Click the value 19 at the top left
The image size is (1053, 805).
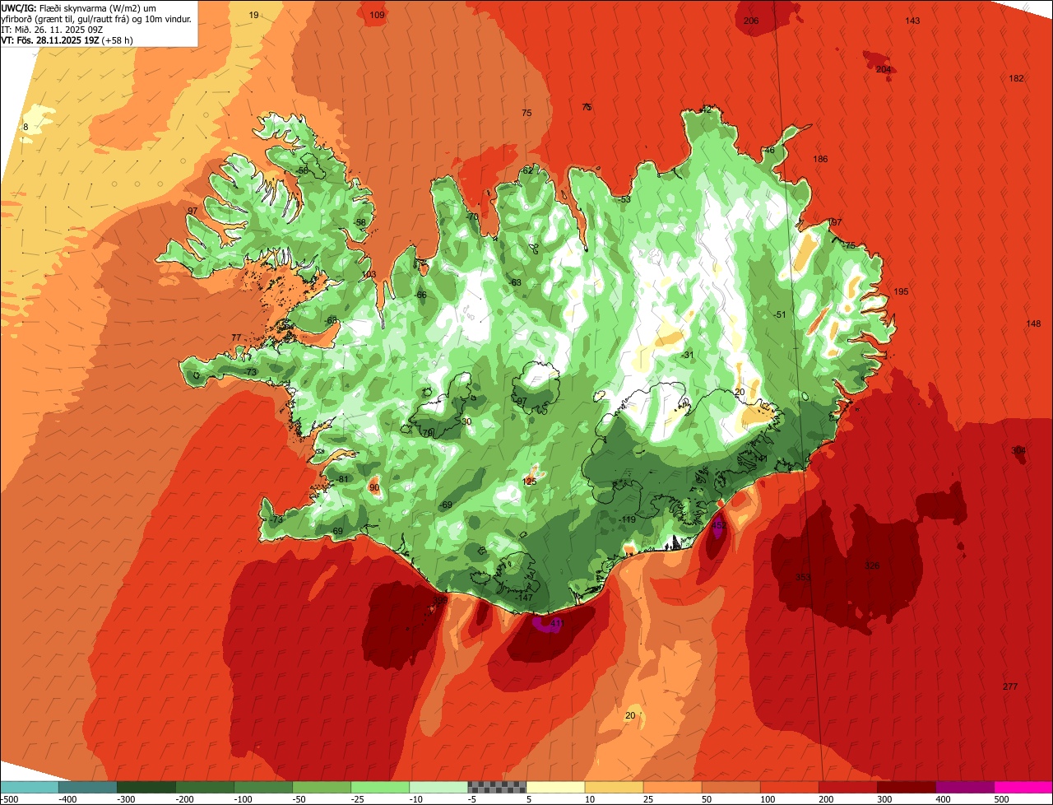tap(253, 15)
